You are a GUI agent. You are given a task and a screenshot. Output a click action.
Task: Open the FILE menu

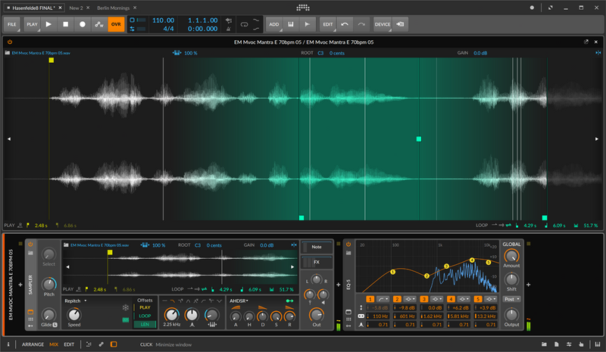(x=12, y=24)
